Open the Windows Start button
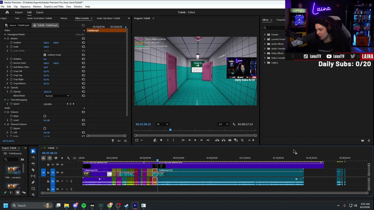The image size is (374, 210). (6, 206)
